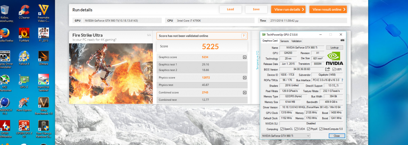The width and height of the screenshot is (408, 145).
Task: Click the Bandwidth field 409.9 GB/s
Action: tap(331, 102)
